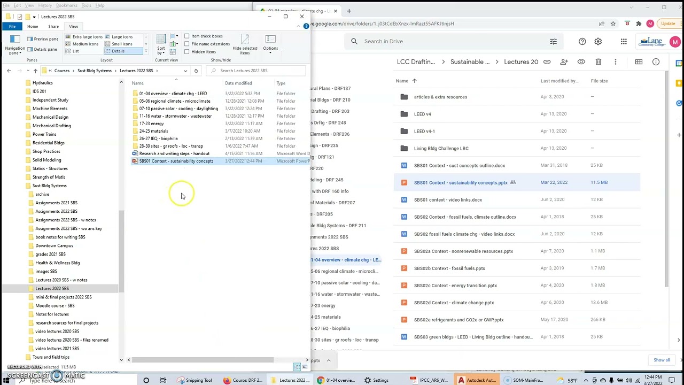Open Settings from the taskbar

click(x=377, y=380)
